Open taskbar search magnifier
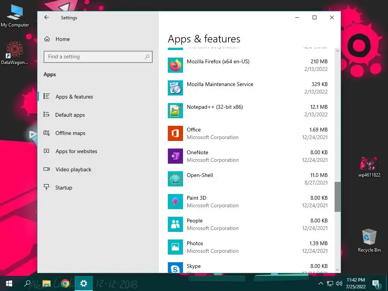The image size is (388, 291). 27,283
